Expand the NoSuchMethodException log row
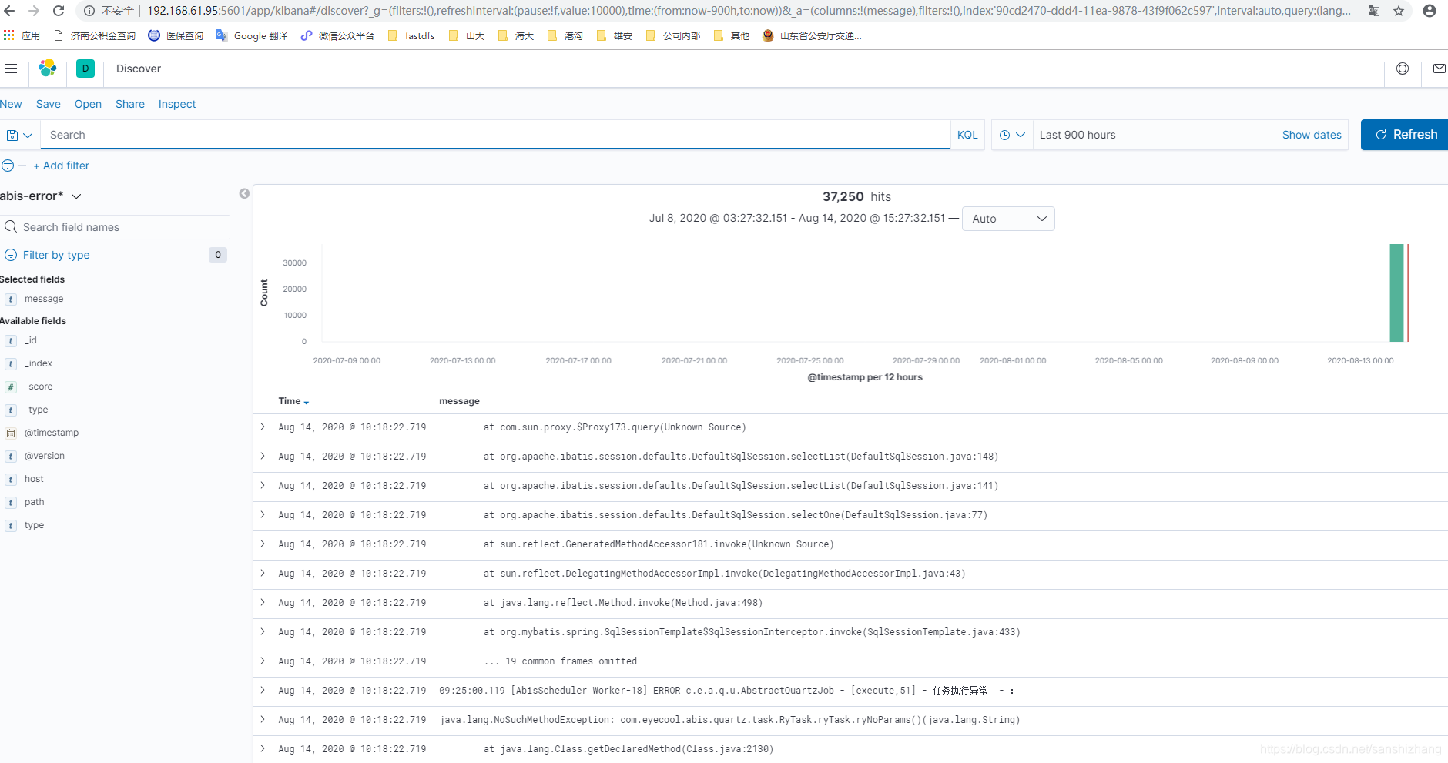 [263, 719]
